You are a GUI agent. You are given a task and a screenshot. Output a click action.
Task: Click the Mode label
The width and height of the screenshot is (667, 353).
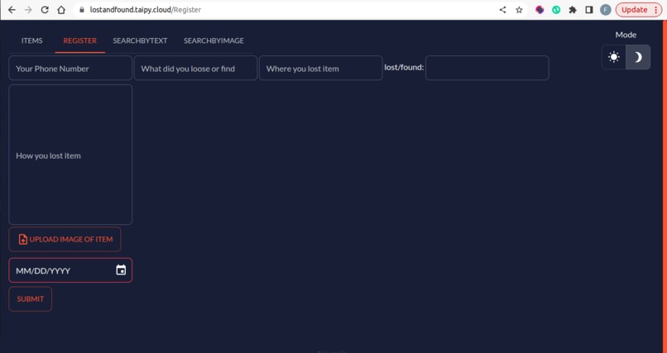tap(626, 35)
